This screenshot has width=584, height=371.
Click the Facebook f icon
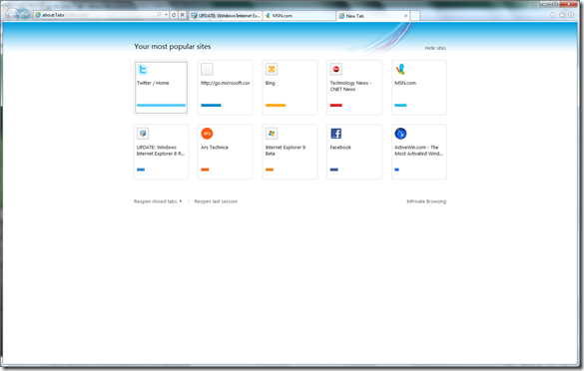pos(336,134)
